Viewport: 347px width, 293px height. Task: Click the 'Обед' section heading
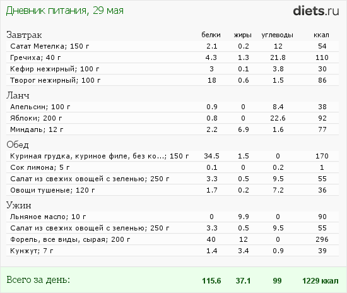(18, 145)
